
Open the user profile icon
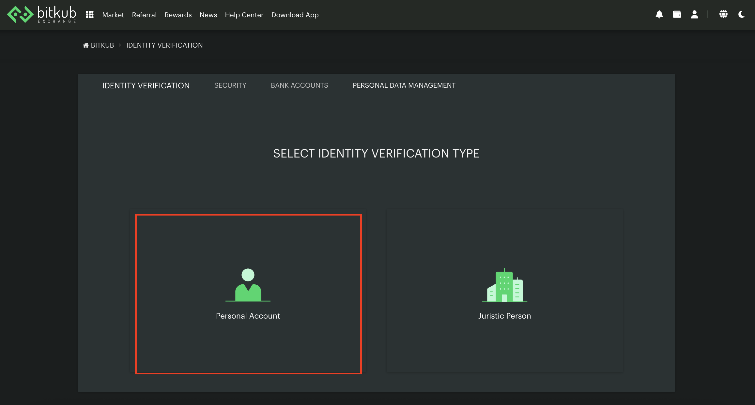pyautogui.click(x=694, y=15)
